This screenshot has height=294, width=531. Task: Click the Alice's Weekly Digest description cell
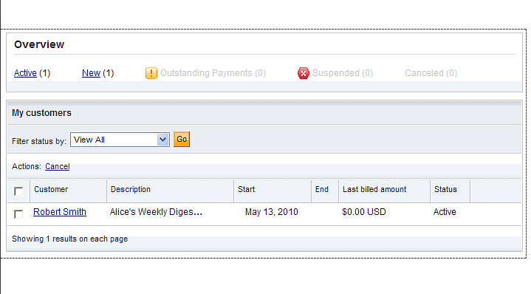[x=156, y=212]
